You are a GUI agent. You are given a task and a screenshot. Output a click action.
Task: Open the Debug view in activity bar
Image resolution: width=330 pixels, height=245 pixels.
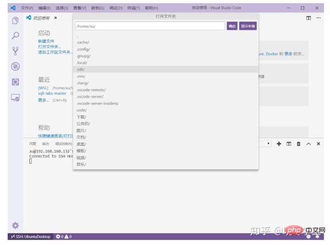click(15, 67)
